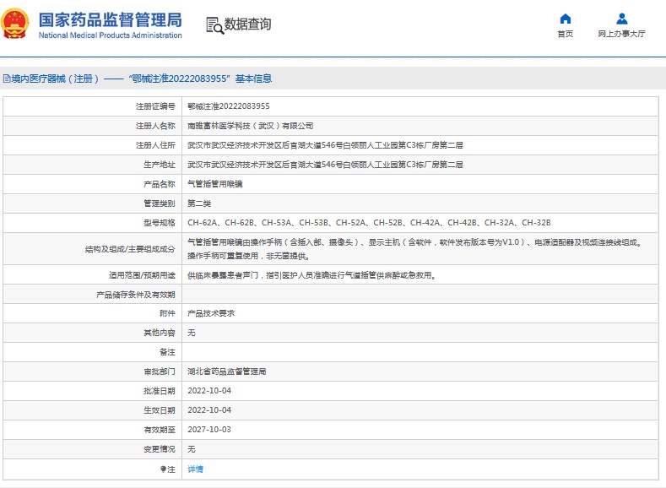Image resolution: width=666 pixels, height=488 pixels.
Task: Open the 网上办事大厅 menu item
Action: 621,34
